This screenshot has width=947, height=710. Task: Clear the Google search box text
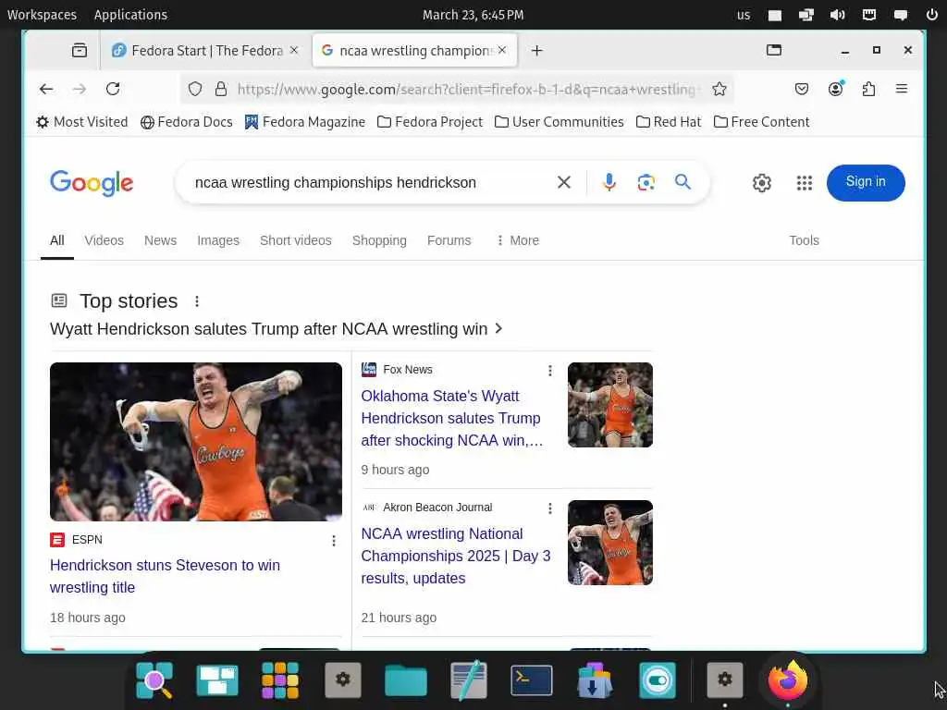[563, 182]
